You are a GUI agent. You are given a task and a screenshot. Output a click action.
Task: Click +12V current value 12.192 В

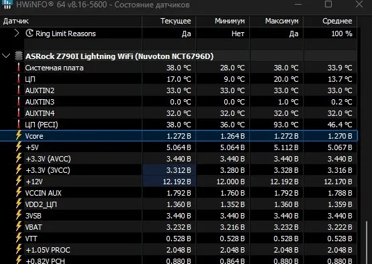tap(177, 182)
